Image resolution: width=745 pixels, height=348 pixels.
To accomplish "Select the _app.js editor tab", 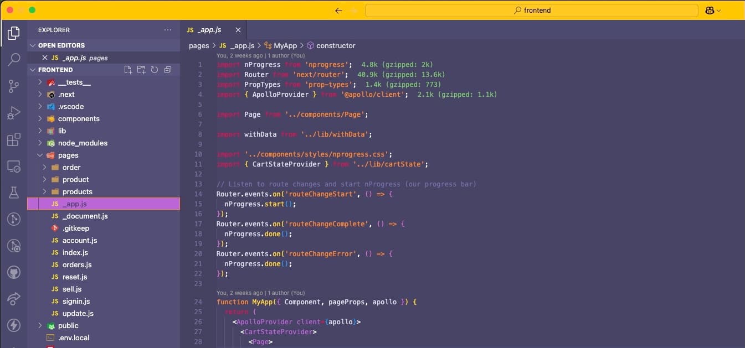I will point(209,30).
